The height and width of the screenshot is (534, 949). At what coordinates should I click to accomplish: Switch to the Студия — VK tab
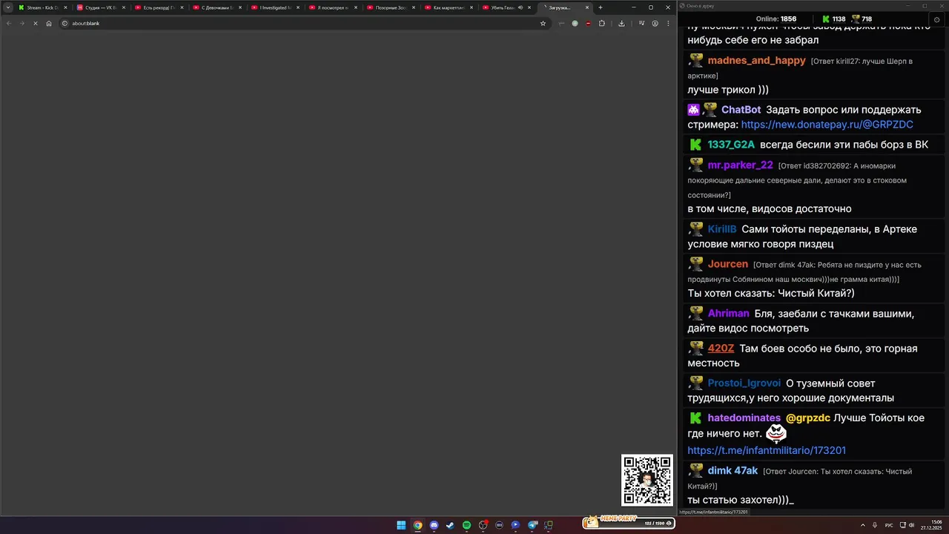pos(100,7)
